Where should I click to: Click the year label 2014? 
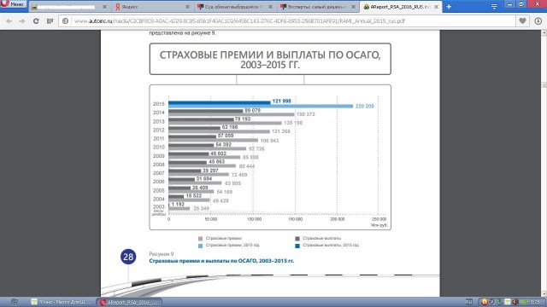(158, 113)
